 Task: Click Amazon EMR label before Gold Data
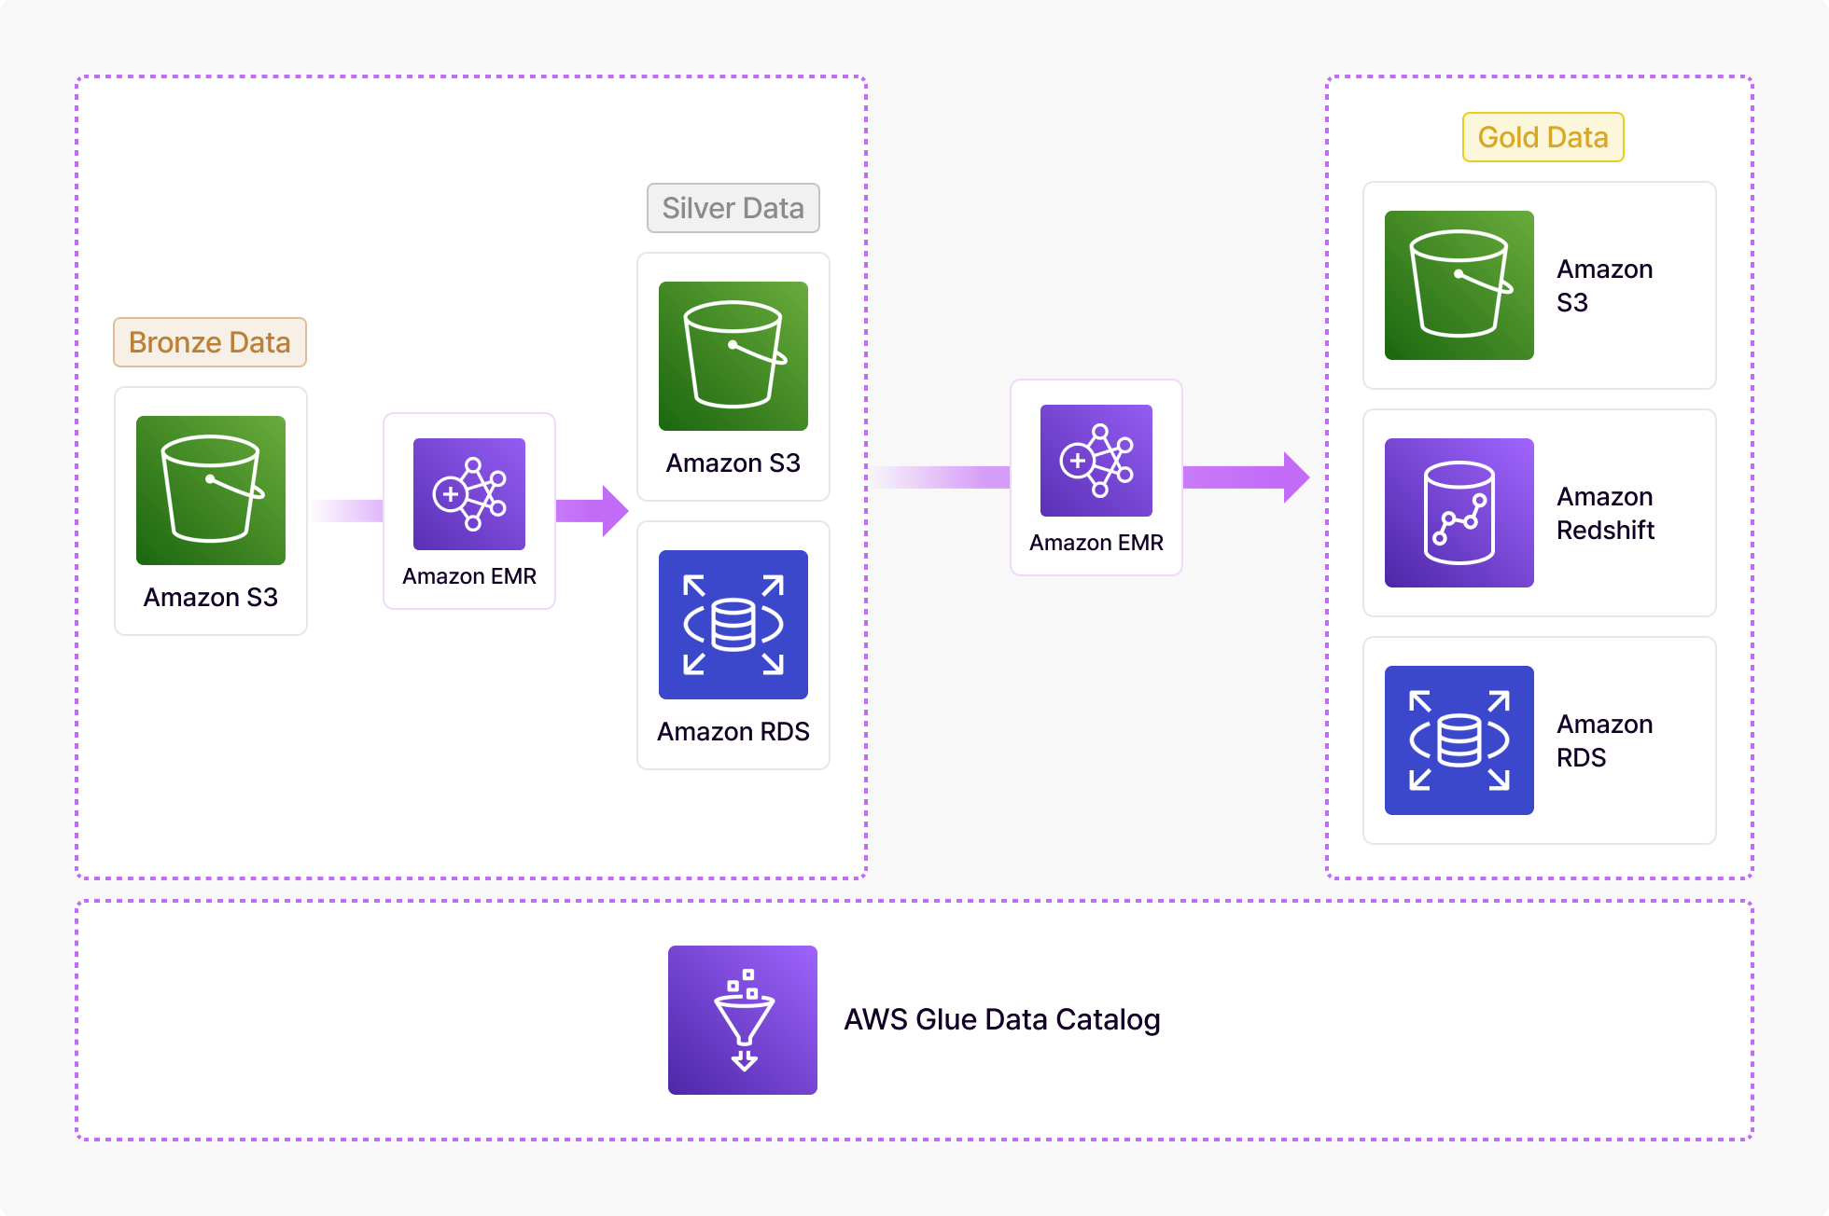[x=1096, y=543]
